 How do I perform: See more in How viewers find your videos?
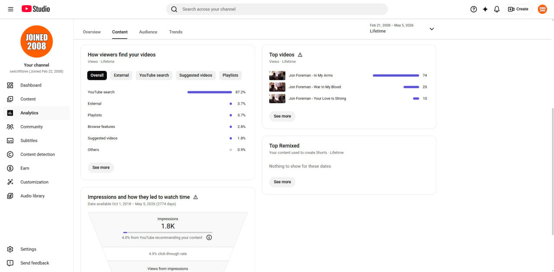[x=101, y=168]
